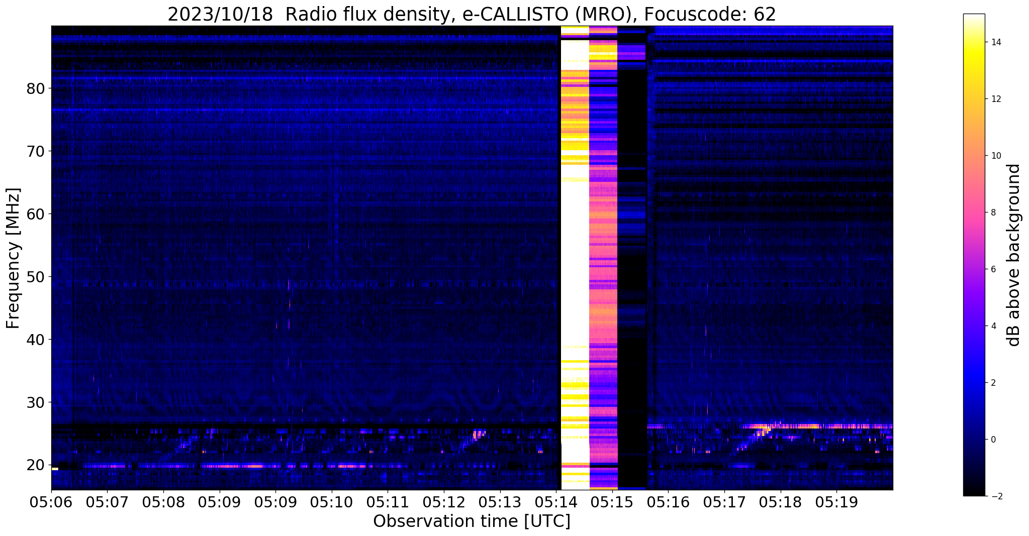Click the 30 MHz frequency tick label
Image resolution: width=1029 pixels, height=536 pixels.
click(x=36, y=402)
